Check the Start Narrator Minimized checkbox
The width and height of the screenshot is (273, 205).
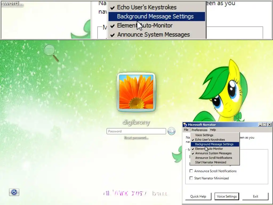(191, 178)
